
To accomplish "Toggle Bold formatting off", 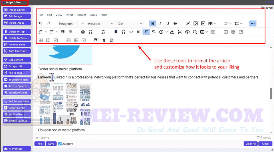I will [x=152, y=23].
